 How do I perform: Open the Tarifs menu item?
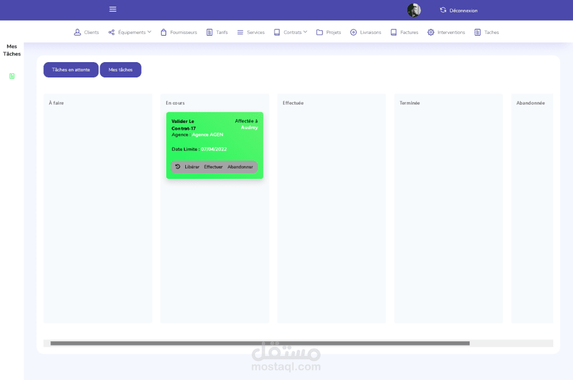coord(222,33)
